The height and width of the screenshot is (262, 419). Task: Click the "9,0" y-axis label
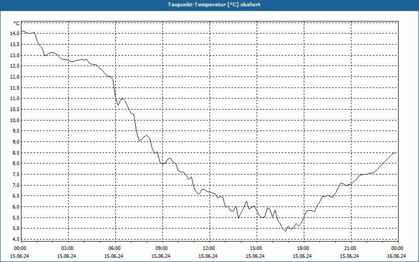[16, 141]
